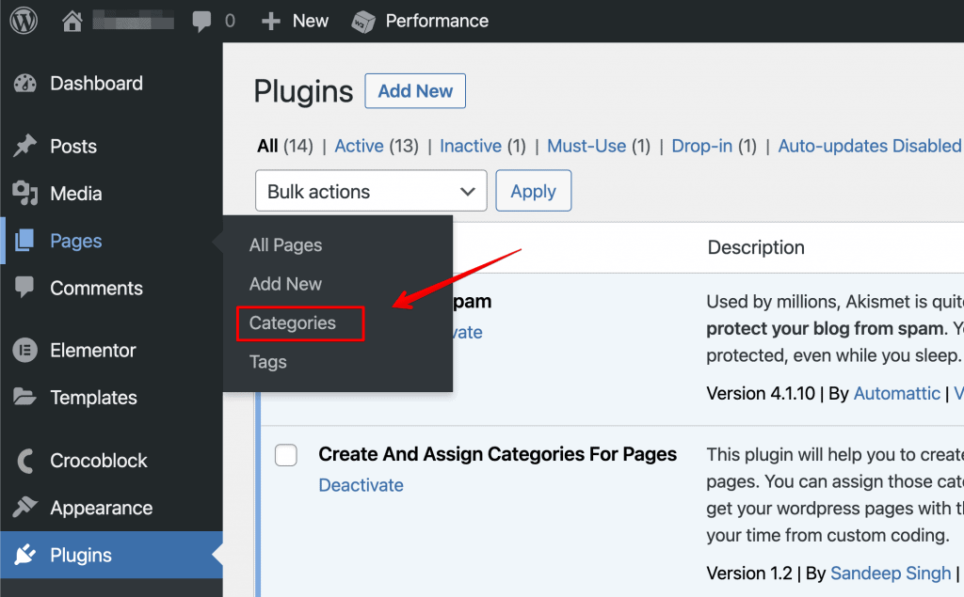Select Categories in Pages submenu
Screen dimensions: 964x597
pyautogui.click(x=293, y=323)
